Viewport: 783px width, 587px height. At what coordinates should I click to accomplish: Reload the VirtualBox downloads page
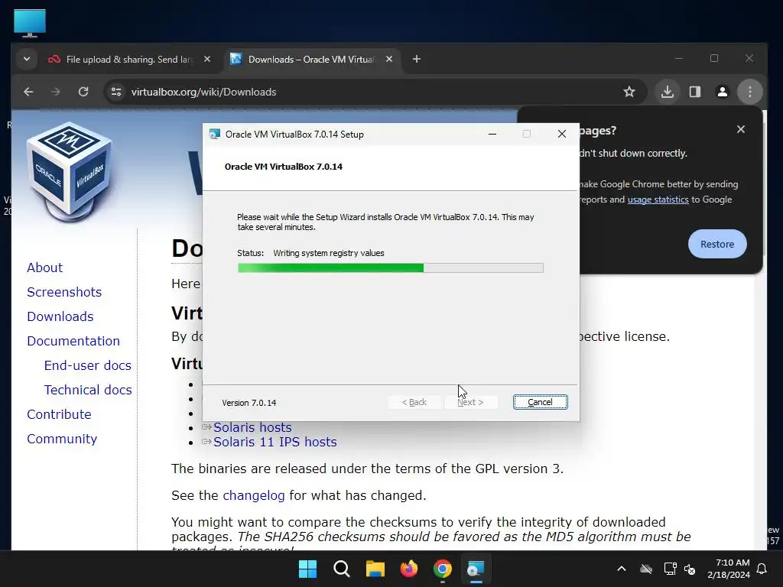pos(83,92)
